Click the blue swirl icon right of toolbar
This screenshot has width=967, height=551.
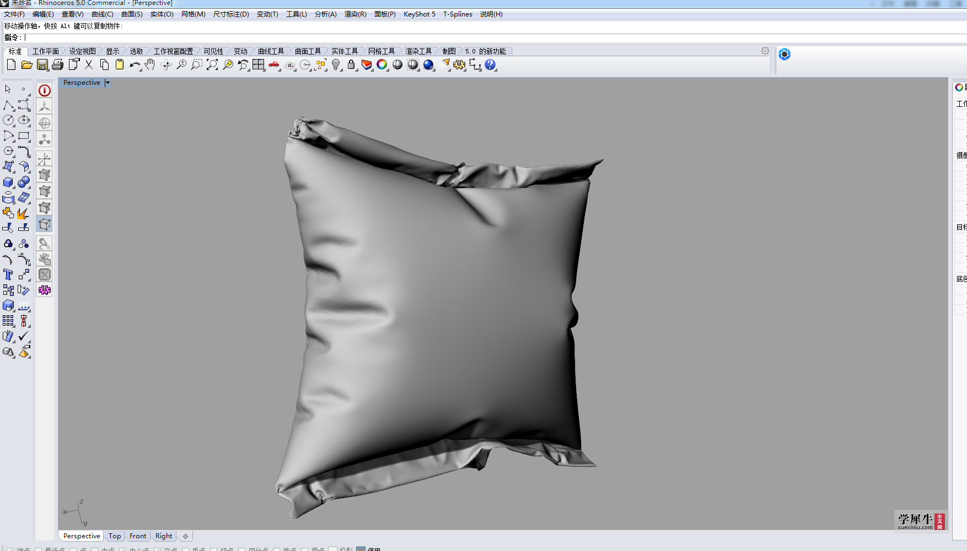tap(785, 54)
